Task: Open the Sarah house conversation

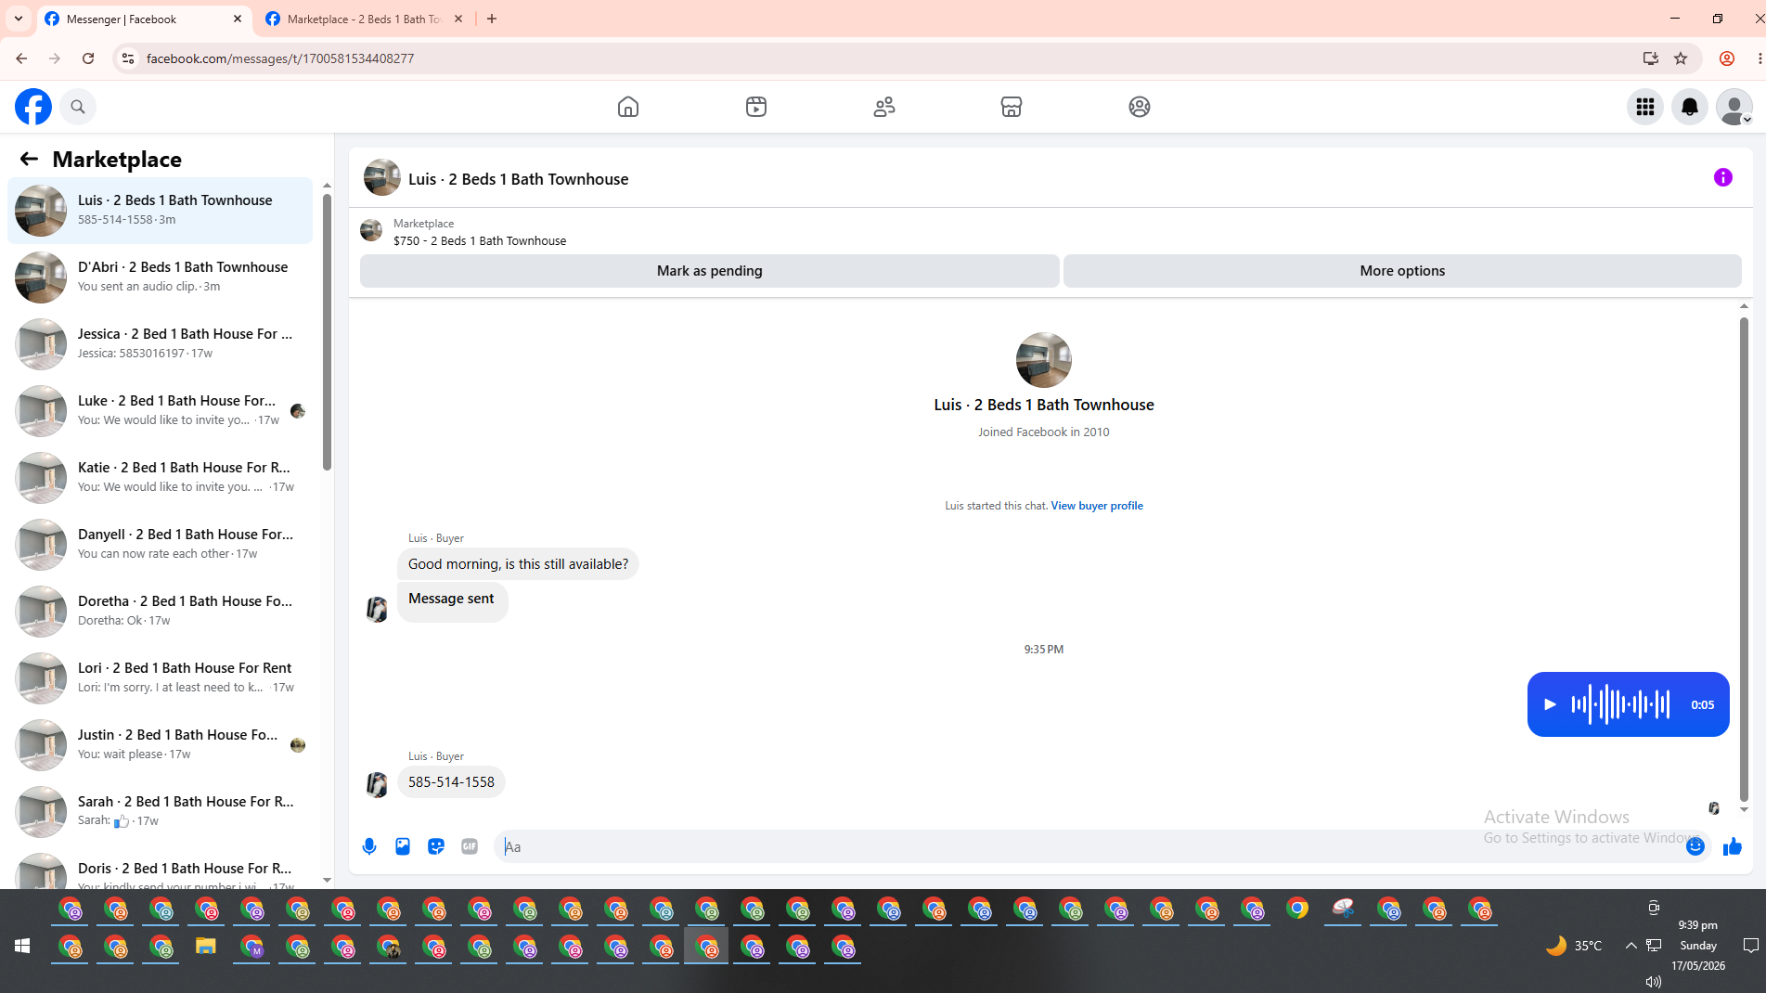Action: [x=161, y=812]
